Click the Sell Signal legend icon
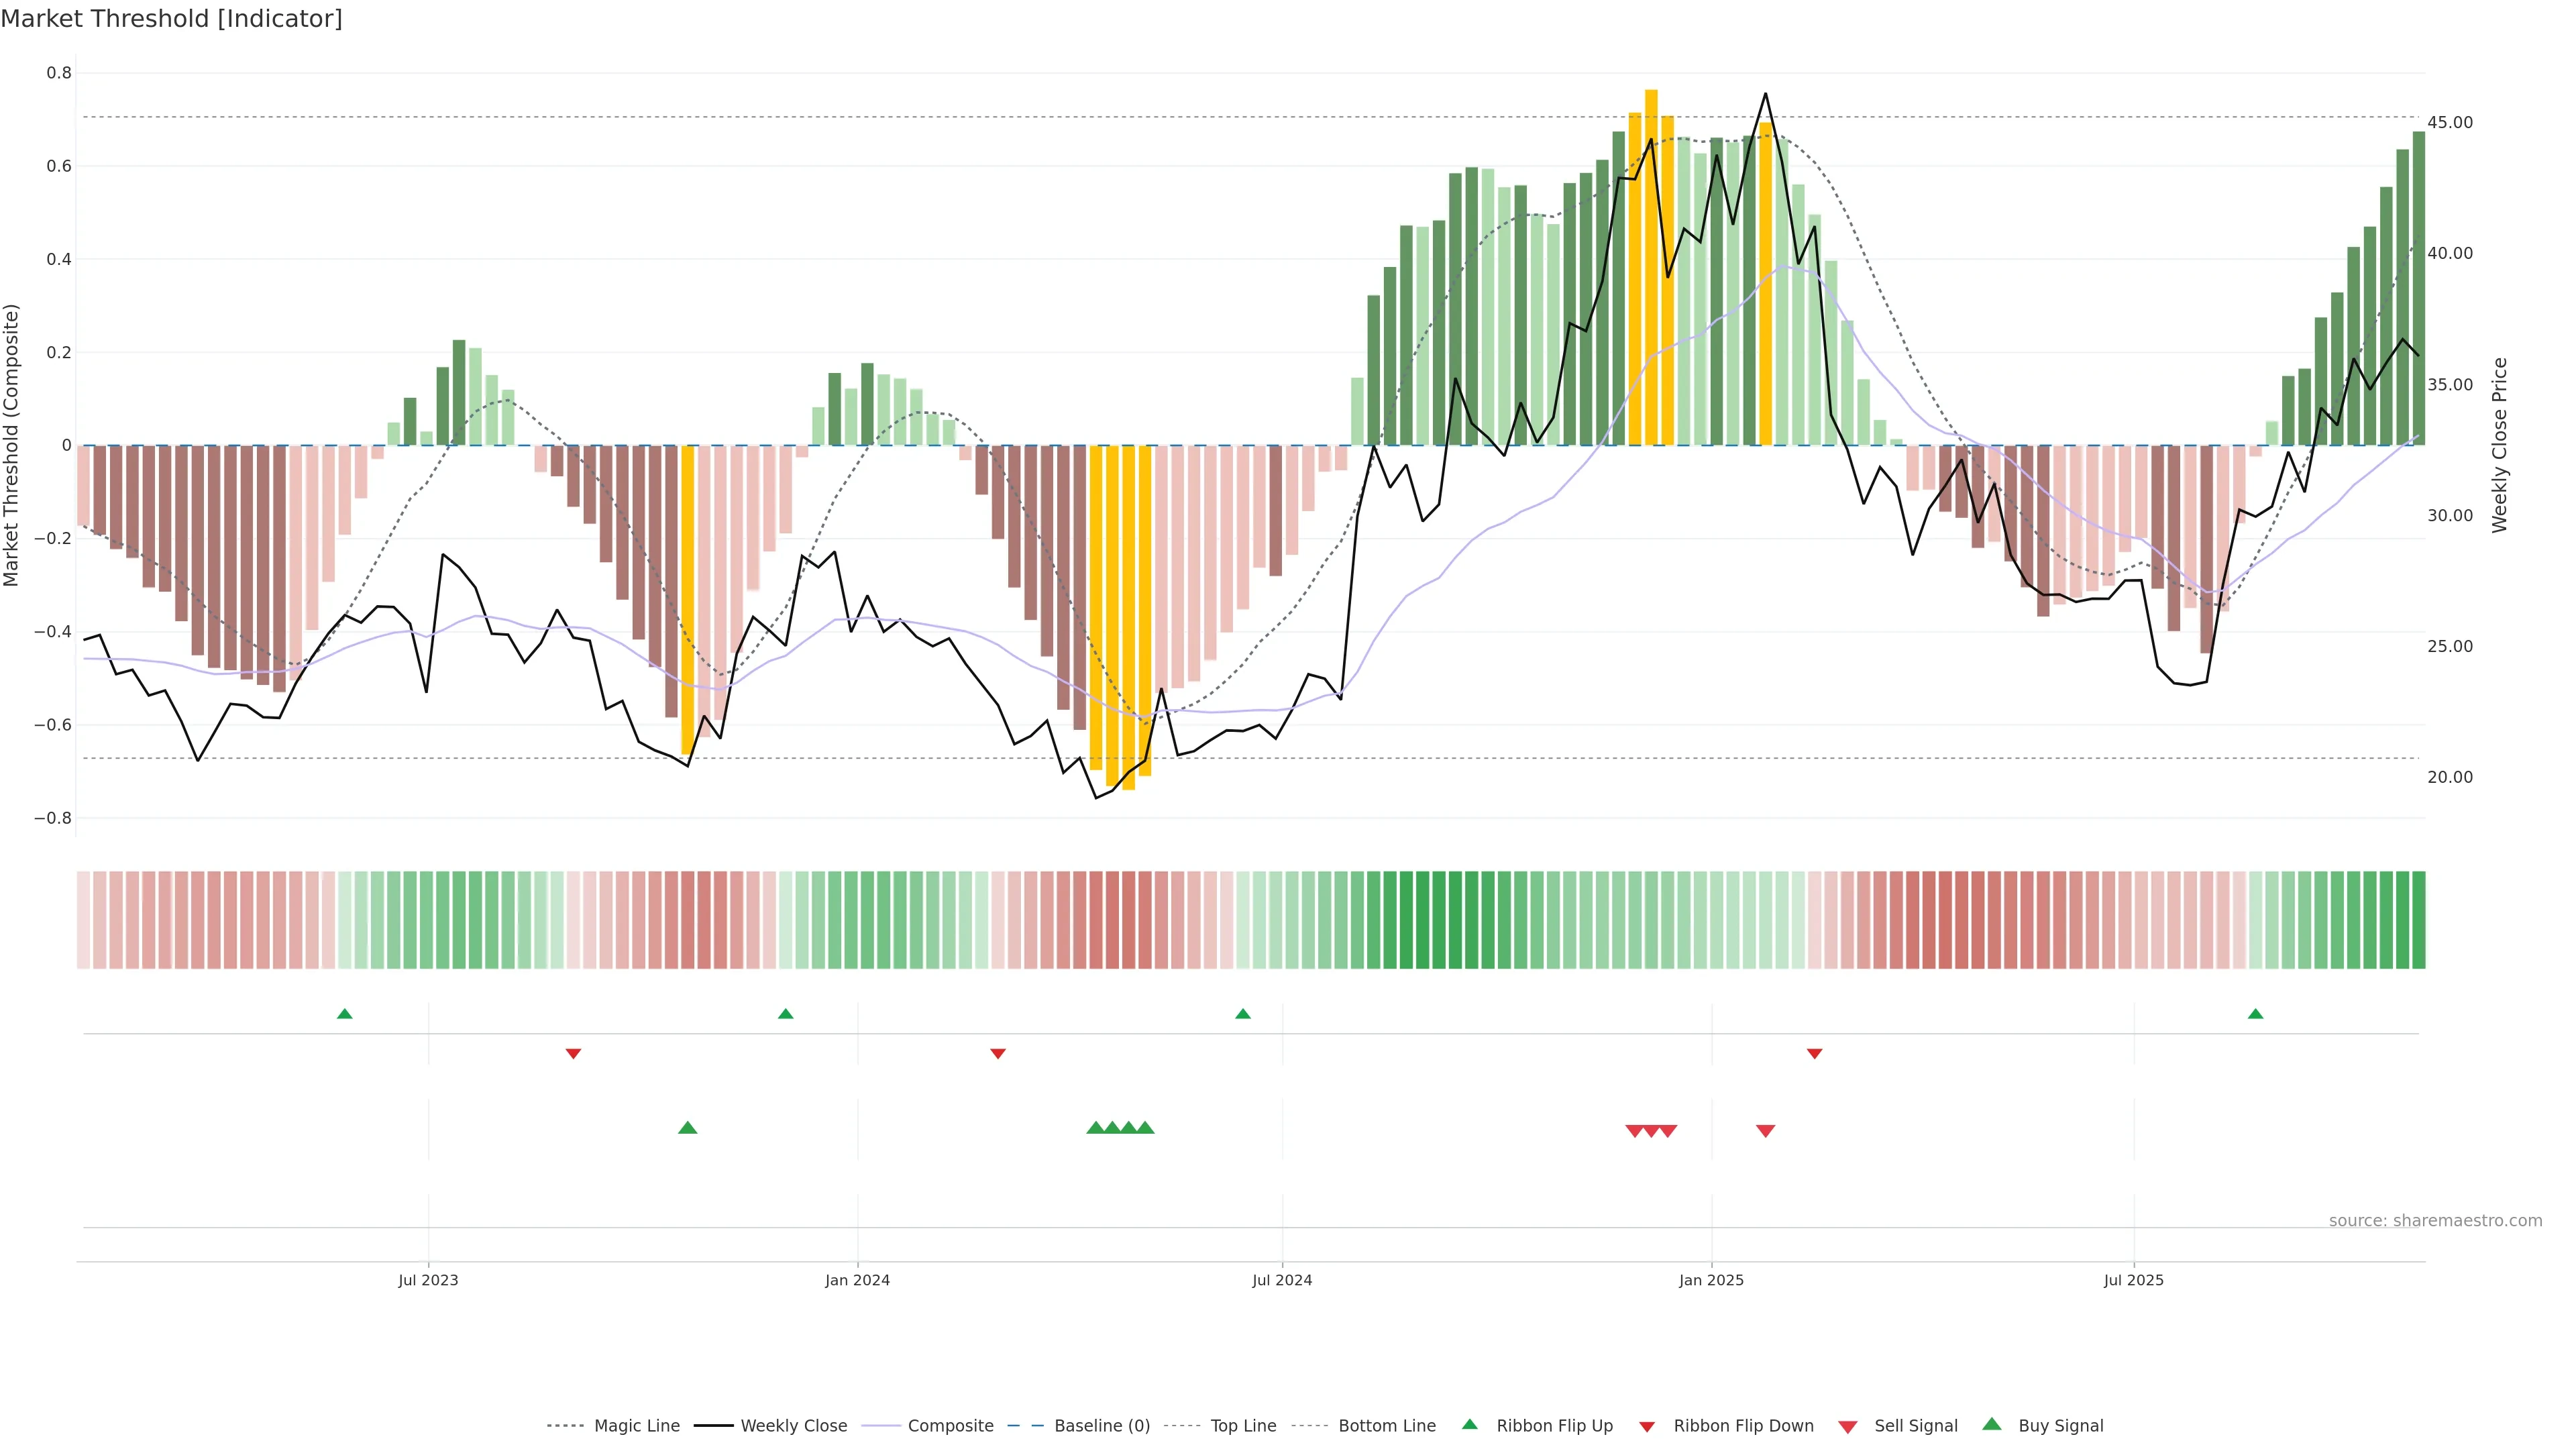This screenshot has width=2576, height=1449. coord(1848,1427)
